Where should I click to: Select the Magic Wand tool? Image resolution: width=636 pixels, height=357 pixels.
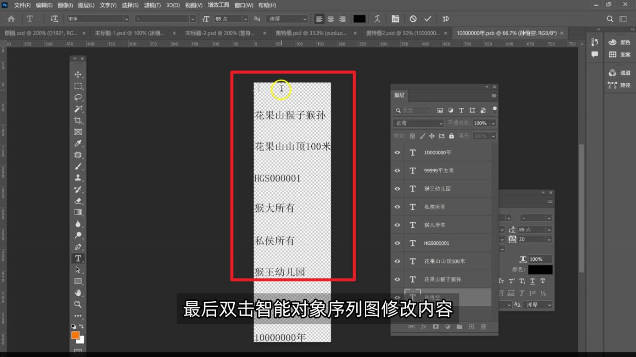point(78,109)
